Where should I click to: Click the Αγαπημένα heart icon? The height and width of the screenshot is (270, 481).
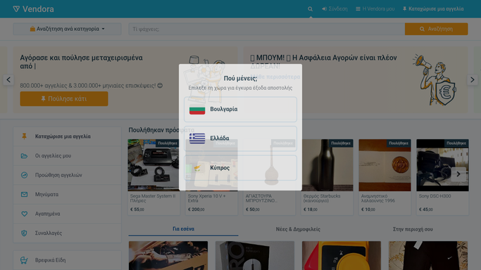click(x=24, y=214)
